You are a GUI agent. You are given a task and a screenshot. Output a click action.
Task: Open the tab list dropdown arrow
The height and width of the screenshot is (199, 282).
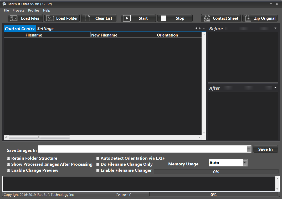tap(204, 28)
